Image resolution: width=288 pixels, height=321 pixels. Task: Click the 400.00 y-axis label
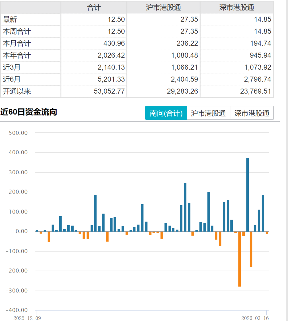point(18,153)
